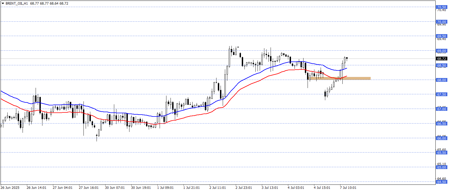Click the 26 Jun 2025 date label
This screenshot has width=449, height=191.
pyautogui.click(x=10, y=187)
